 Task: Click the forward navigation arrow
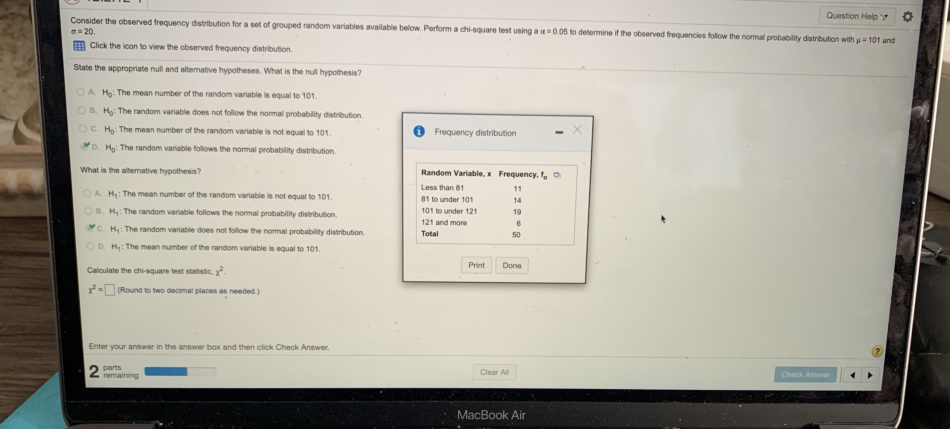click(871, 374)
